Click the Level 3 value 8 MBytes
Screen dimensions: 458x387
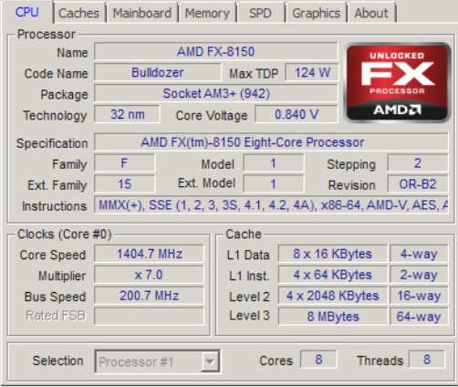(333, 317)
